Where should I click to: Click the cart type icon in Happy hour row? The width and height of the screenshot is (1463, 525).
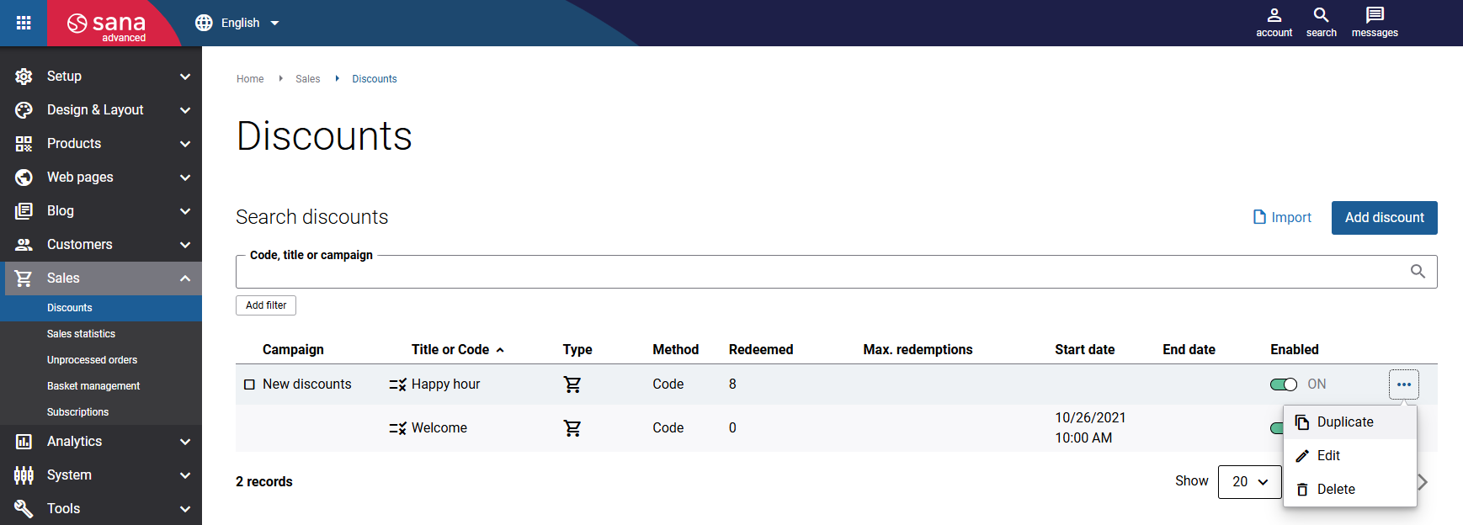[572, 384]
